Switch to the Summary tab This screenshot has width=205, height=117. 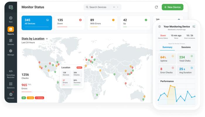[167, 47]
